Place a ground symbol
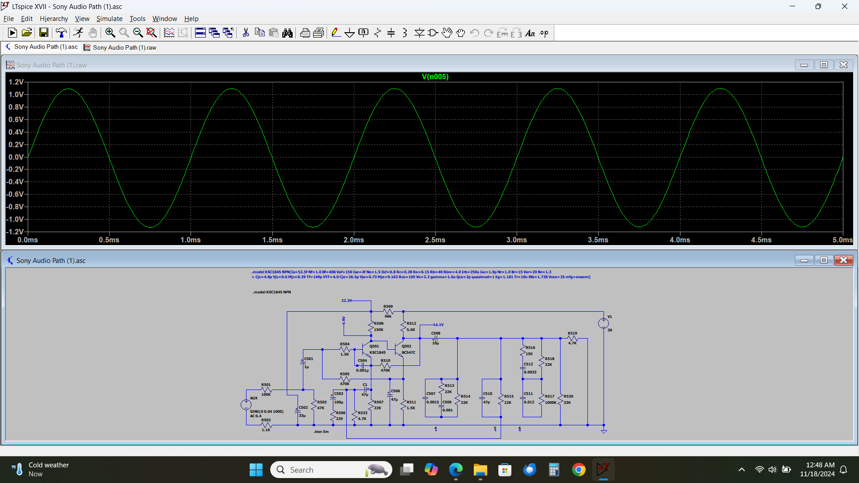Viewport: 859px width, 483px height. (350, 33)
